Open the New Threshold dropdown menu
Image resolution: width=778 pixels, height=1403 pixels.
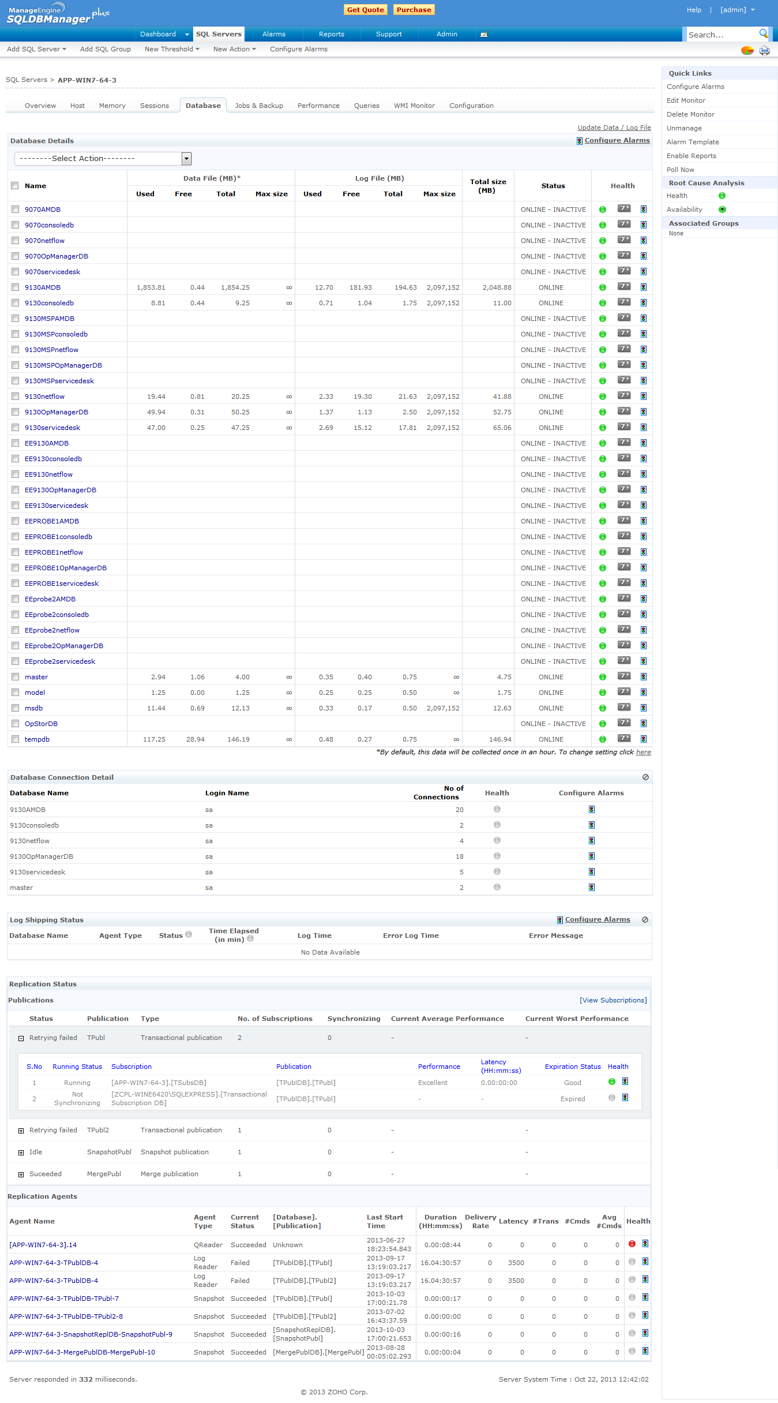tap(172, 49)
